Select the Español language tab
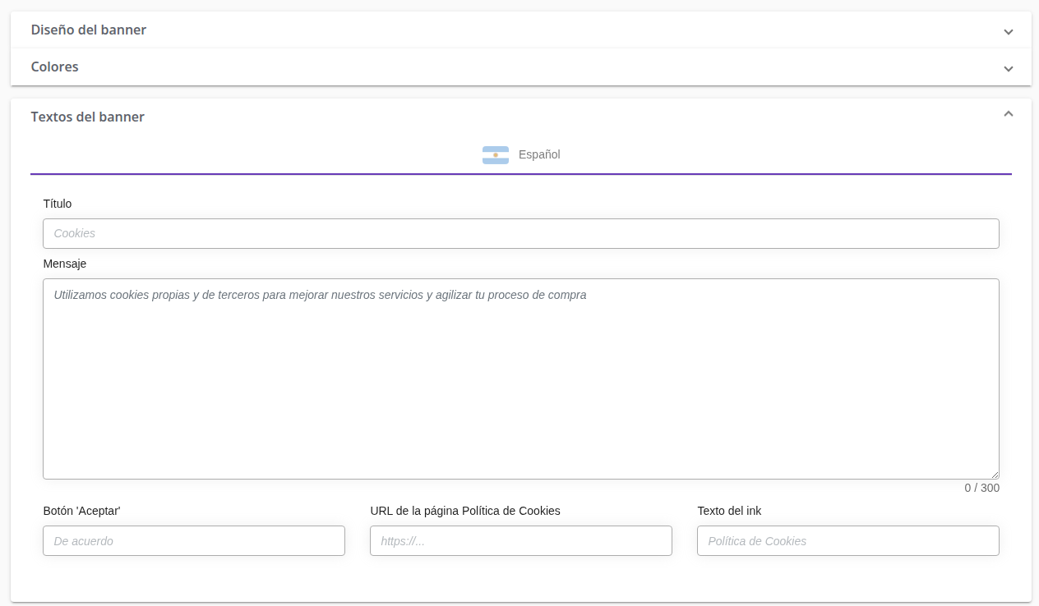The image size is (1039, 606). [x=538, y=154]
